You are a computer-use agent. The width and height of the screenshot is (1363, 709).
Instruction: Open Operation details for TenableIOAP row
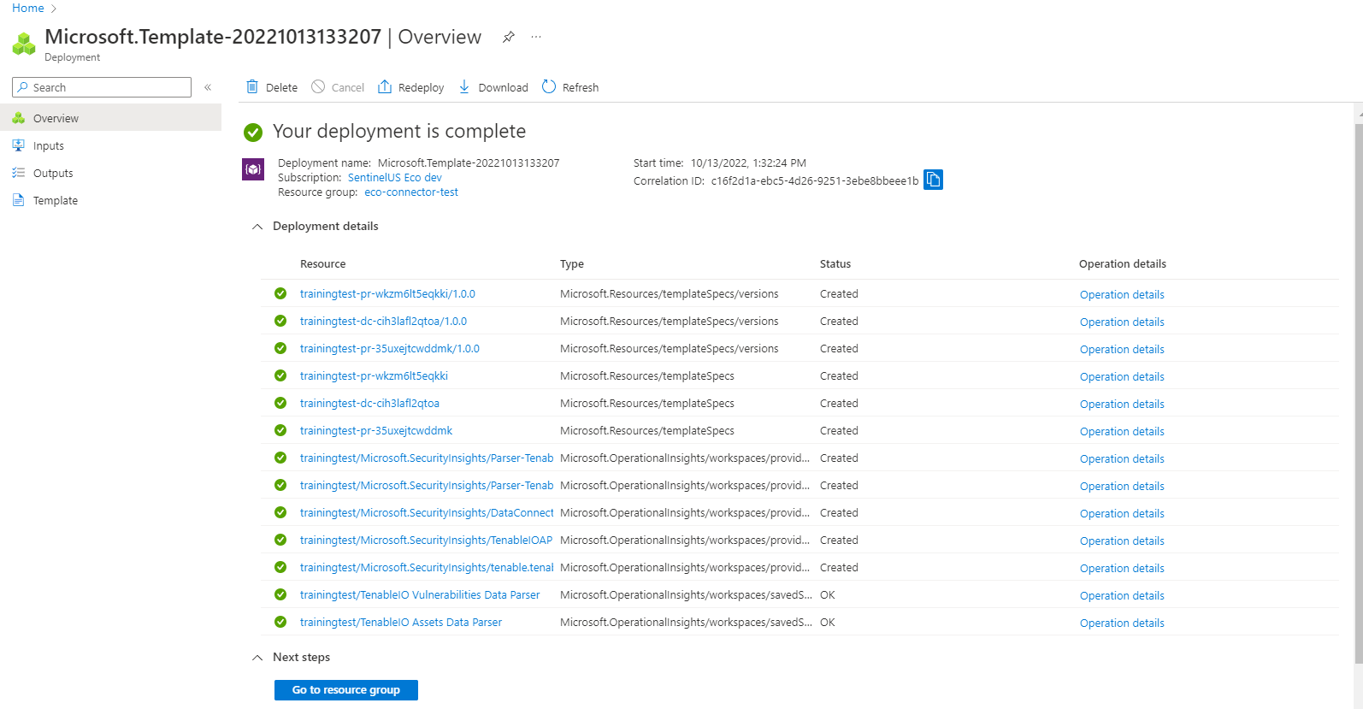click(1122, 541)
